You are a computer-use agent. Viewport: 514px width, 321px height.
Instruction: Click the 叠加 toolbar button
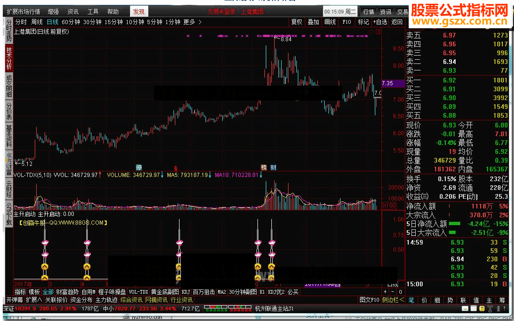(314, 22)
